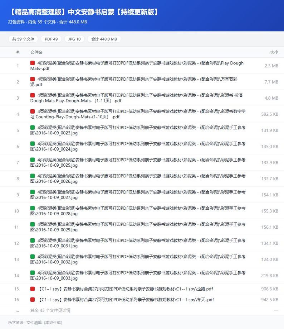This screenshot has height=329, width=284.
Task: Click the green JPG icon for 2016-10-09_0025.jpg
Action: [x=33, y=160]
